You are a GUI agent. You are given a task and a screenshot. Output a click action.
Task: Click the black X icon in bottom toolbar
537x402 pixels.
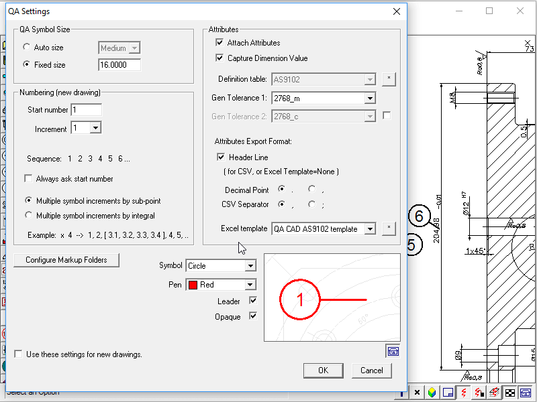(417, 393)
